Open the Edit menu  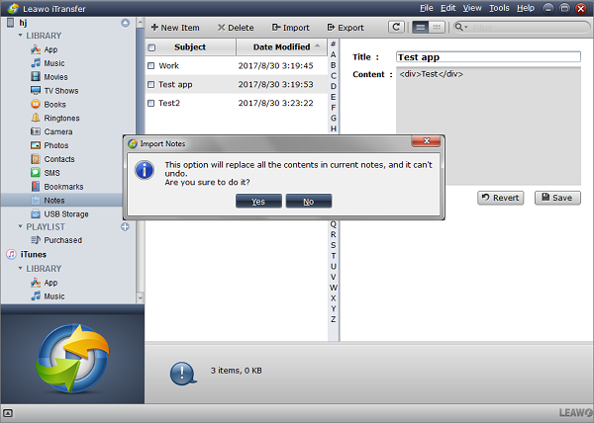(x=448, y=8)
